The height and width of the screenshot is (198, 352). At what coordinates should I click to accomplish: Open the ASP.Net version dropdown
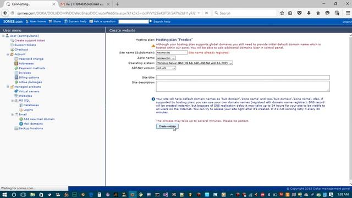166,68
